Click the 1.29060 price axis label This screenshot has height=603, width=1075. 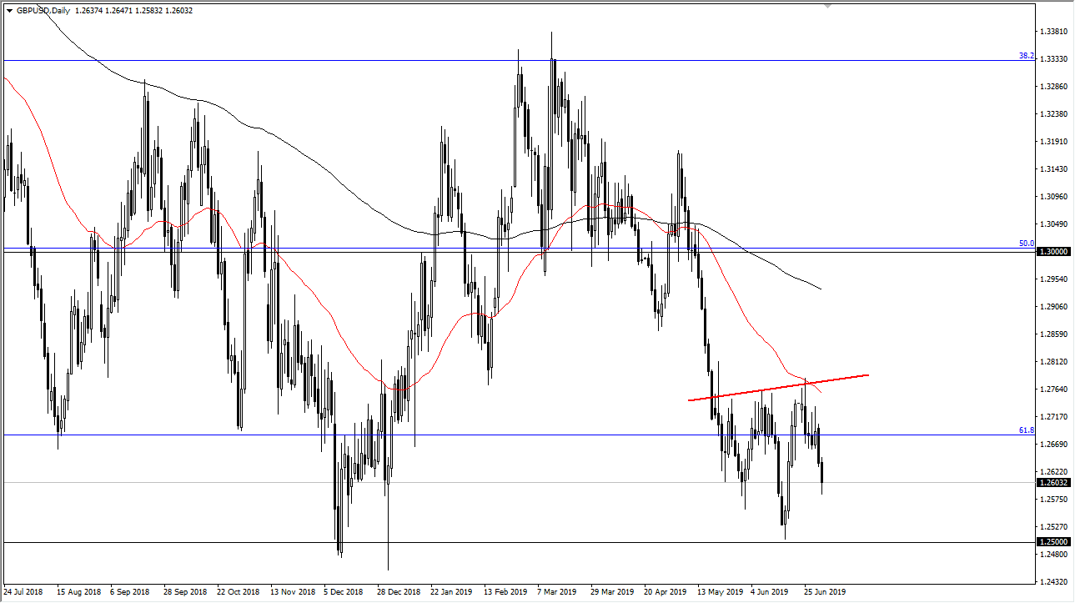1054,307
